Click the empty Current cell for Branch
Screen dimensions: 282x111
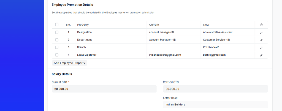pos(174,47)
